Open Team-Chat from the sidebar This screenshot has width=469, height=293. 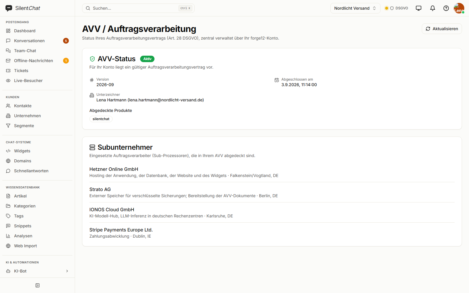[x=38, y=51]
